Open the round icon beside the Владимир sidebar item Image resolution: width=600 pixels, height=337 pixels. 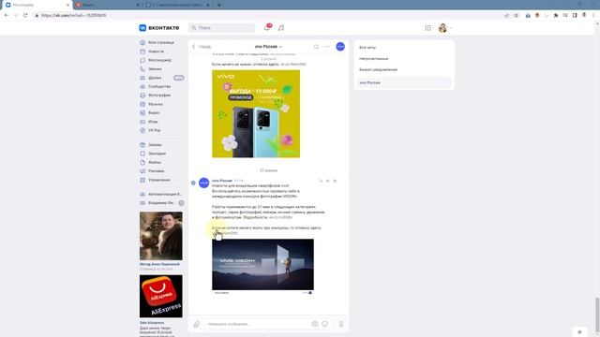pos(181,203)
